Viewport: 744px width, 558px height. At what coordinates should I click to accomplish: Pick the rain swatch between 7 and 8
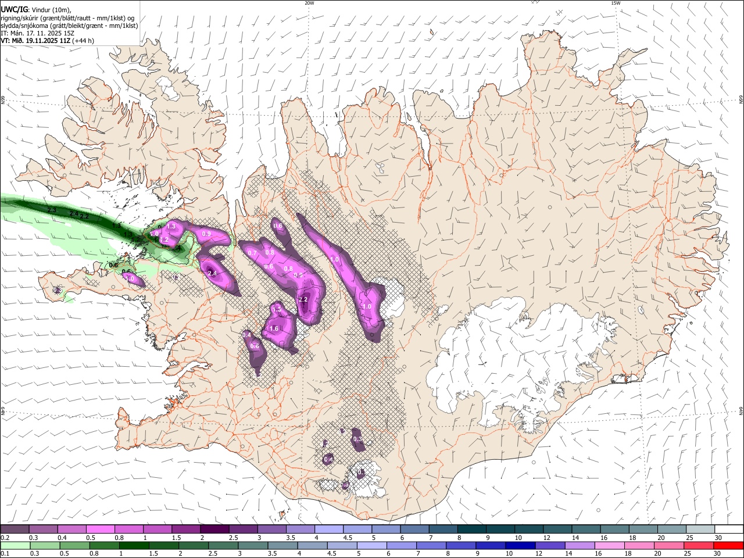click(431, 545)
